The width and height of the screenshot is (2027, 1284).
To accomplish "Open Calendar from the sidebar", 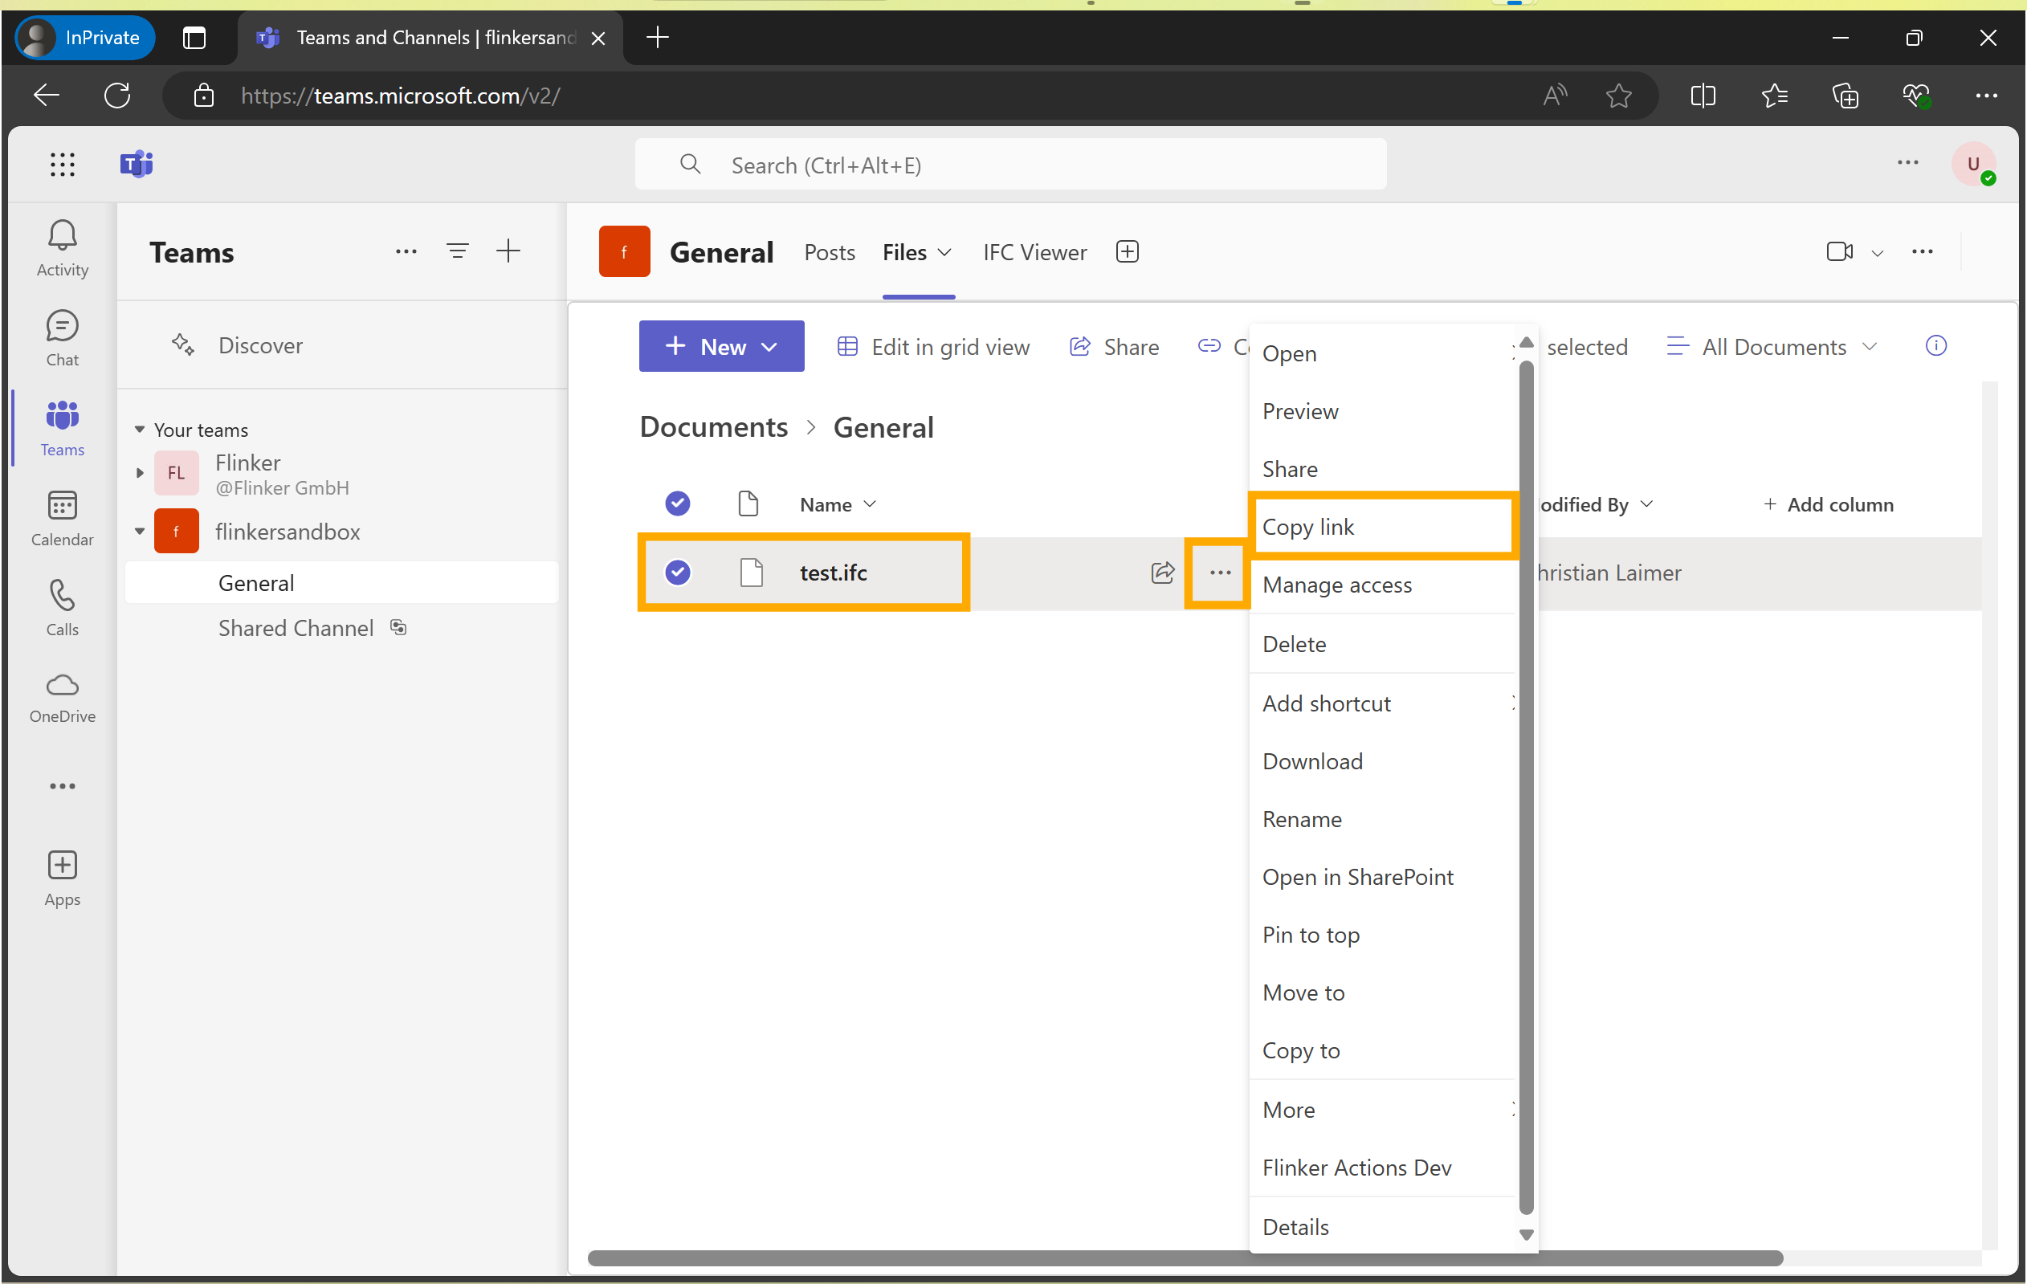I will pos(63,517).
